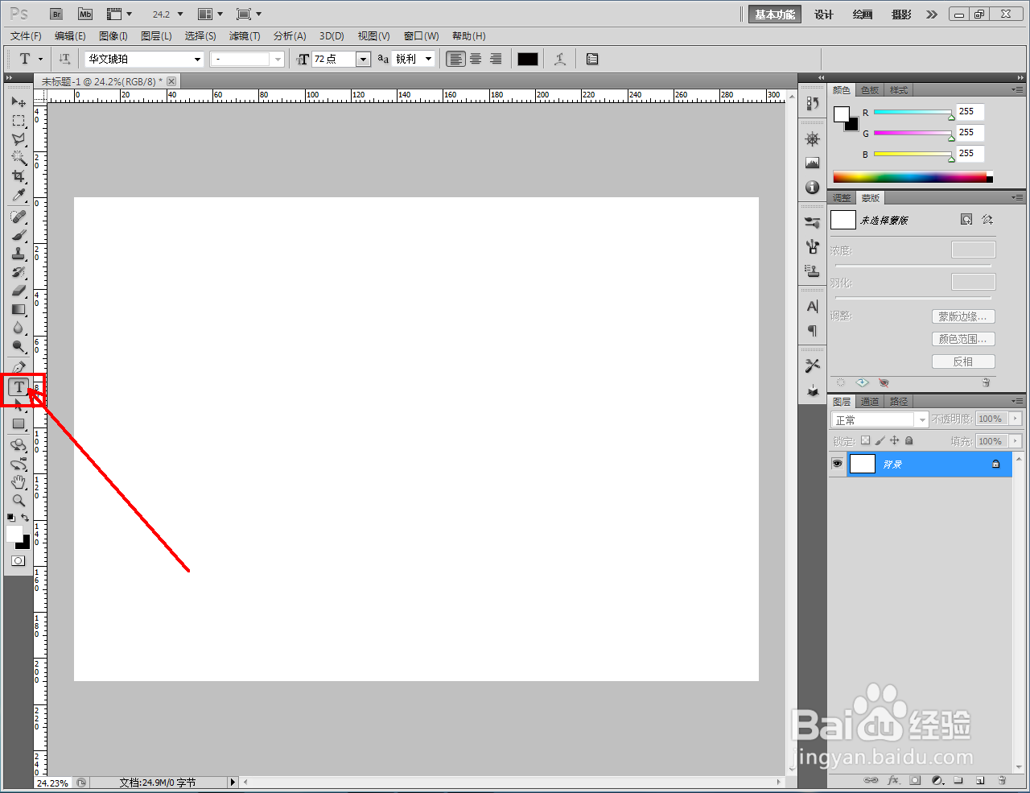Select the Zoom tool in toolbox
Screen dimensions: 1030x793
tap(19, 501)
